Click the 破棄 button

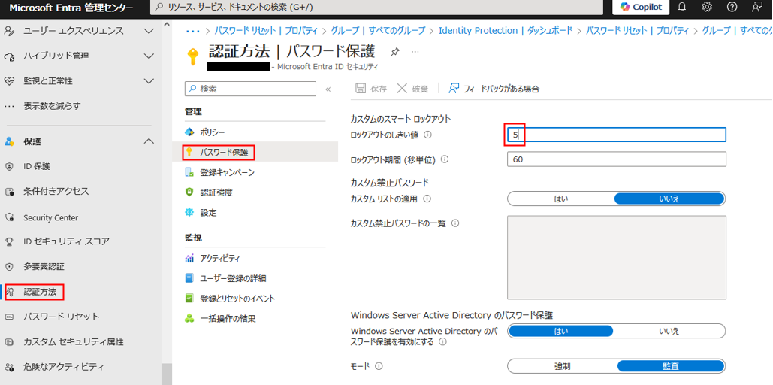tap(413, 89)
